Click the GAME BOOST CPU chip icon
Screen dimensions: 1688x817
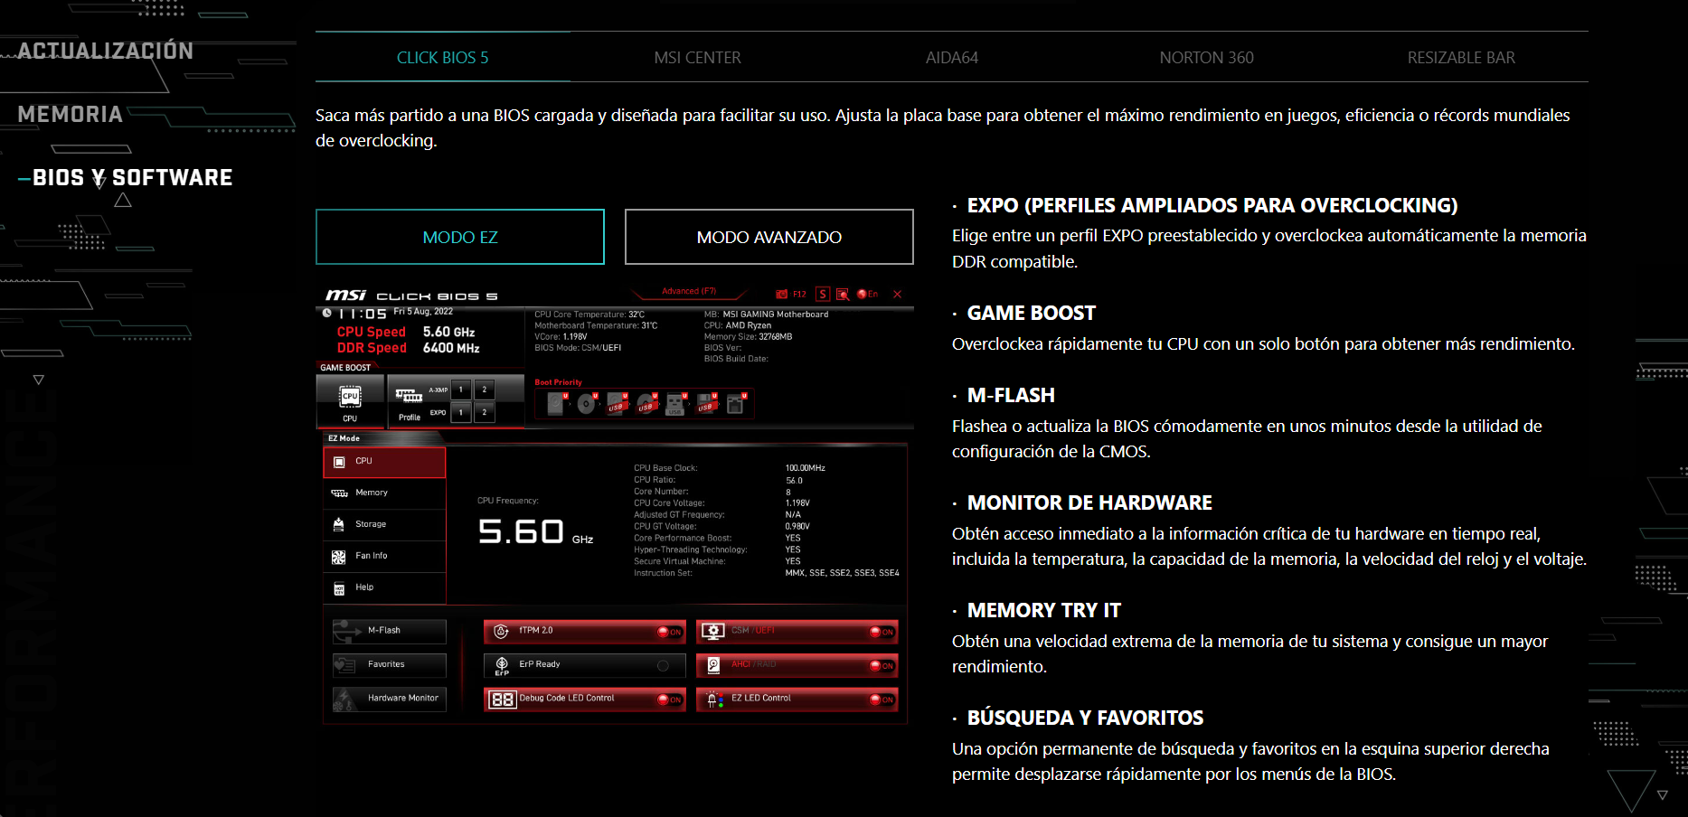(x=350, y=397)
